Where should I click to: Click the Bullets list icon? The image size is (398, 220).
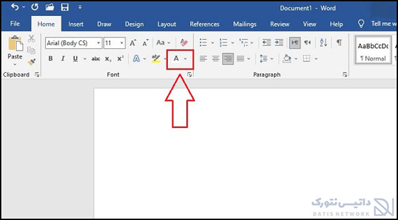(x=203, y=43)
